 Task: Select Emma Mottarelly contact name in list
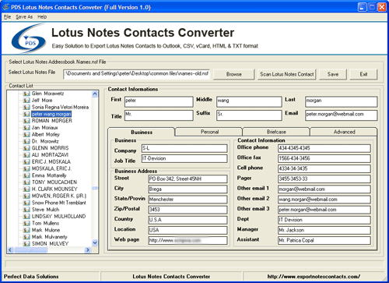tap(49, 175)
